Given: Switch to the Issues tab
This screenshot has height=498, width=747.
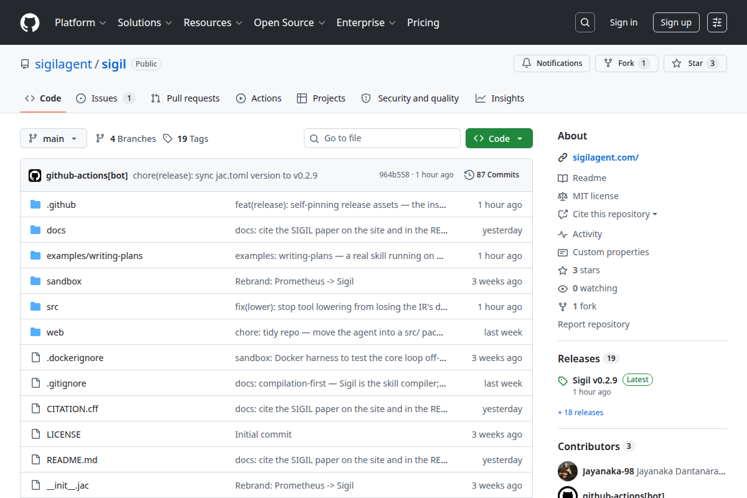Looking at the screenshot, I should pos(105,98).
